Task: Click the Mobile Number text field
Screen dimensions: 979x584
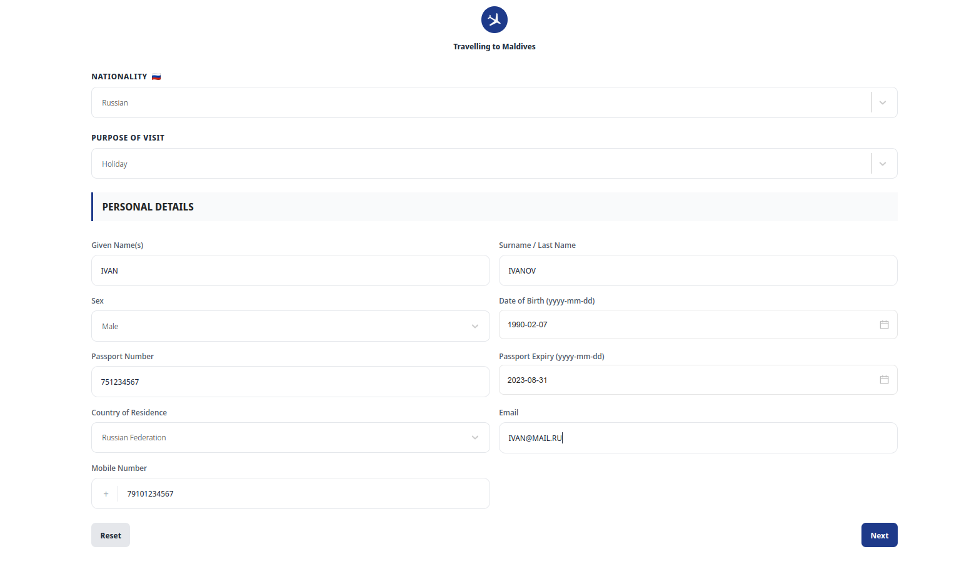Action: point(303,494)
